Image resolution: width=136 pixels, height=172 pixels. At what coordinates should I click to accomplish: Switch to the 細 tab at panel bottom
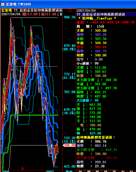(80, 171)
